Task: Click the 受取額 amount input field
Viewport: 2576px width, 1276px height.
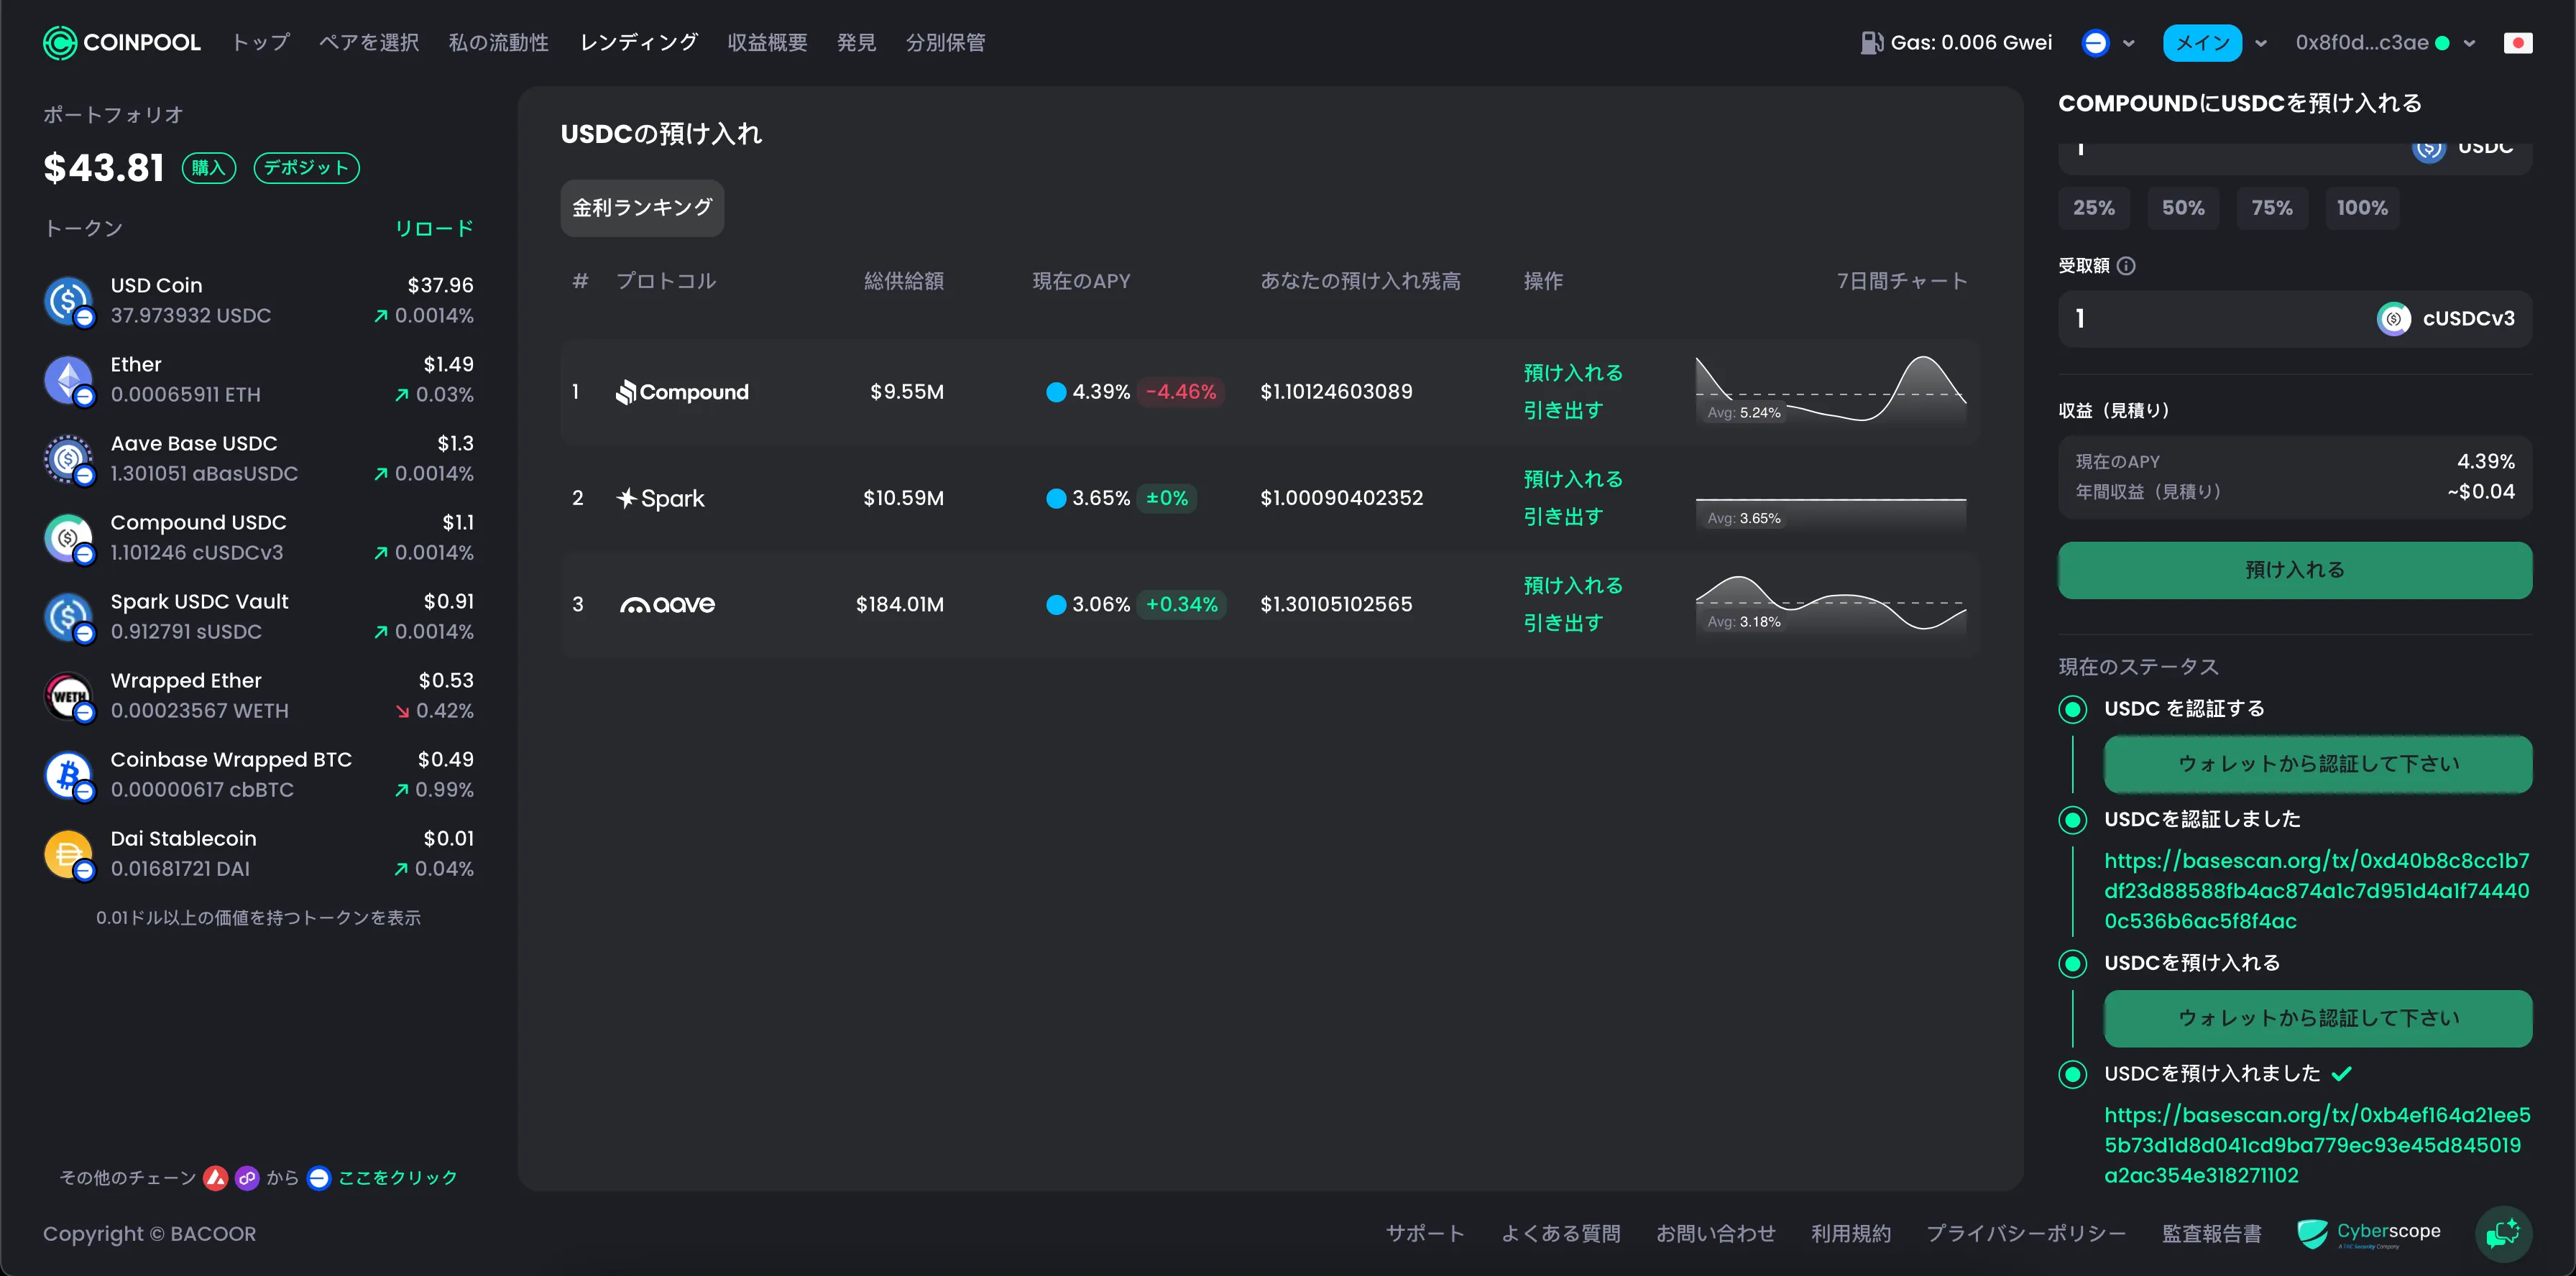Action: (x=2295, y=319)
